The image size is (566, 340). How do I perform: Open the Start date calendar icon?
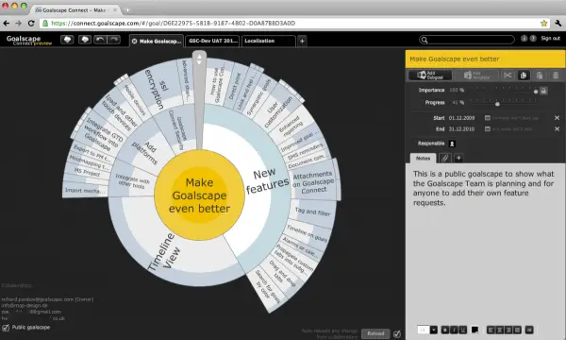click(x=488, y=118)
